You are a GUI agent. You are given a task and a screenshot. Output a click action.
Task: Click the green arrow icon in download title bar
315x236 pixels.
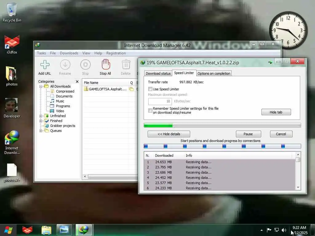(x=270, y=62)
